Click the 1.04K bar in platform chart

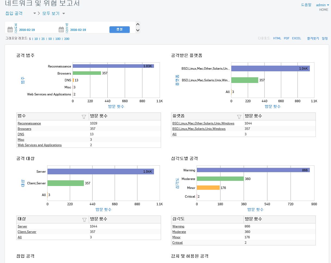[270, 68]
